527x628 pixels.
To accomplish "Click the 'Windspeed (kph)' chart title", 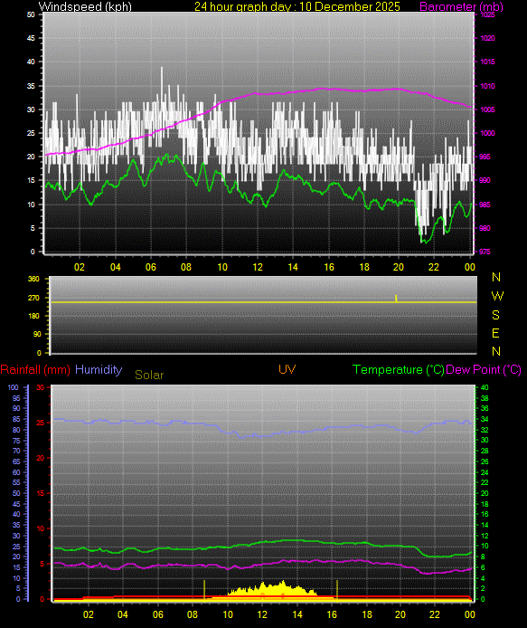I will pos(85,6).
